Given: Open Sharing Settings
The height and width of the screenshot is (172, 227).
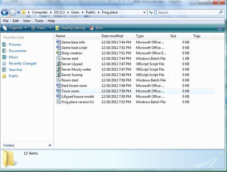Looking at the screenshot, I should pos(71,28).
